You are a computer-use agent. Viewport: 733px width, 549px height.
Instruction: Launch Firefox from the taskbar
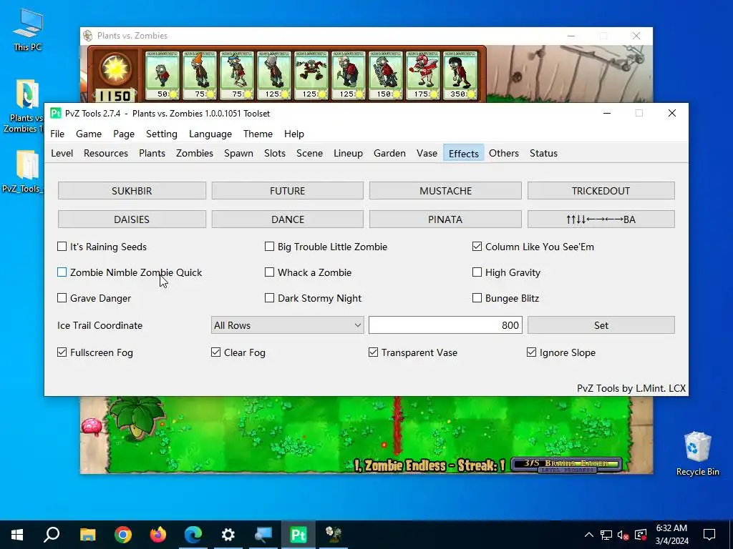pyautogui.click(x=158, y=535)
